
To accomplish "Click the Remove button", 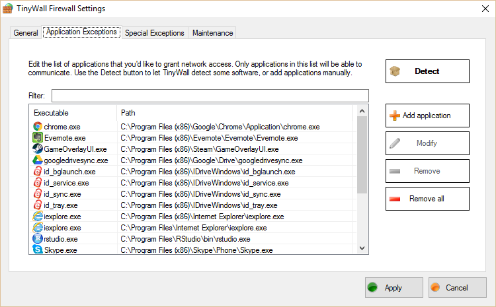I will click(x=427, y=171).
